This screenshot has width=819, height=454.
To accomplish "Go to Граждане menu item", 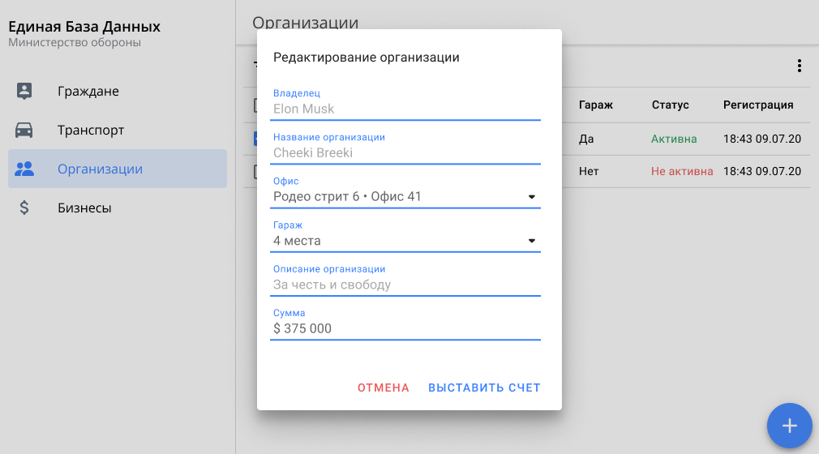I will [88, 92].
